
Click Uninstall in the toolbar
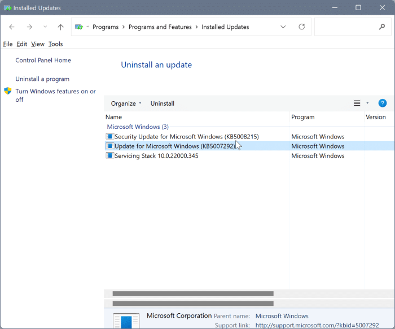pyautogui.click(x=163, y=103)
